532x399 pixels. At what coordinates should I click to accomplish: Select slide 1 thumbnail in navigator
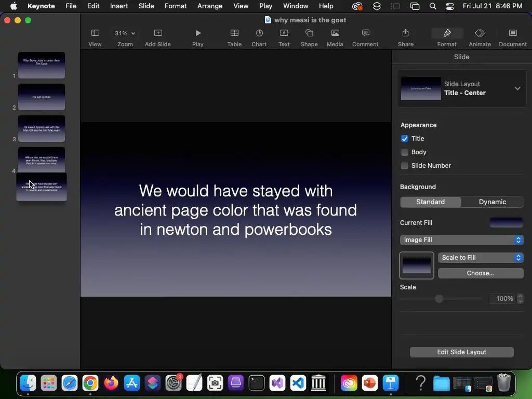[42, 65]
